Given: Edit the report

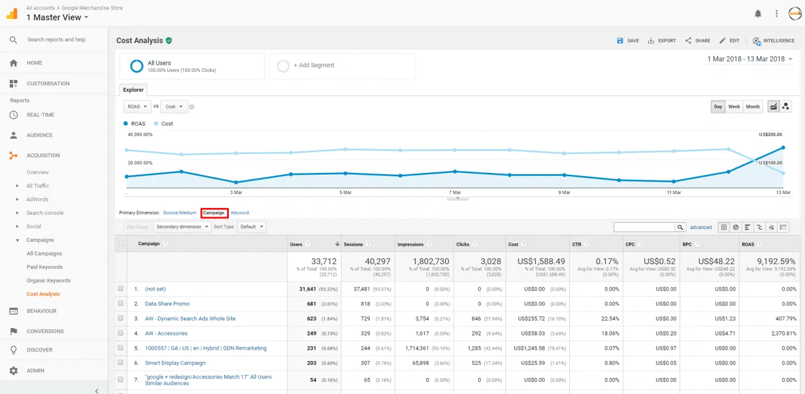Looking at the screenshot, I should pos(729,41).
